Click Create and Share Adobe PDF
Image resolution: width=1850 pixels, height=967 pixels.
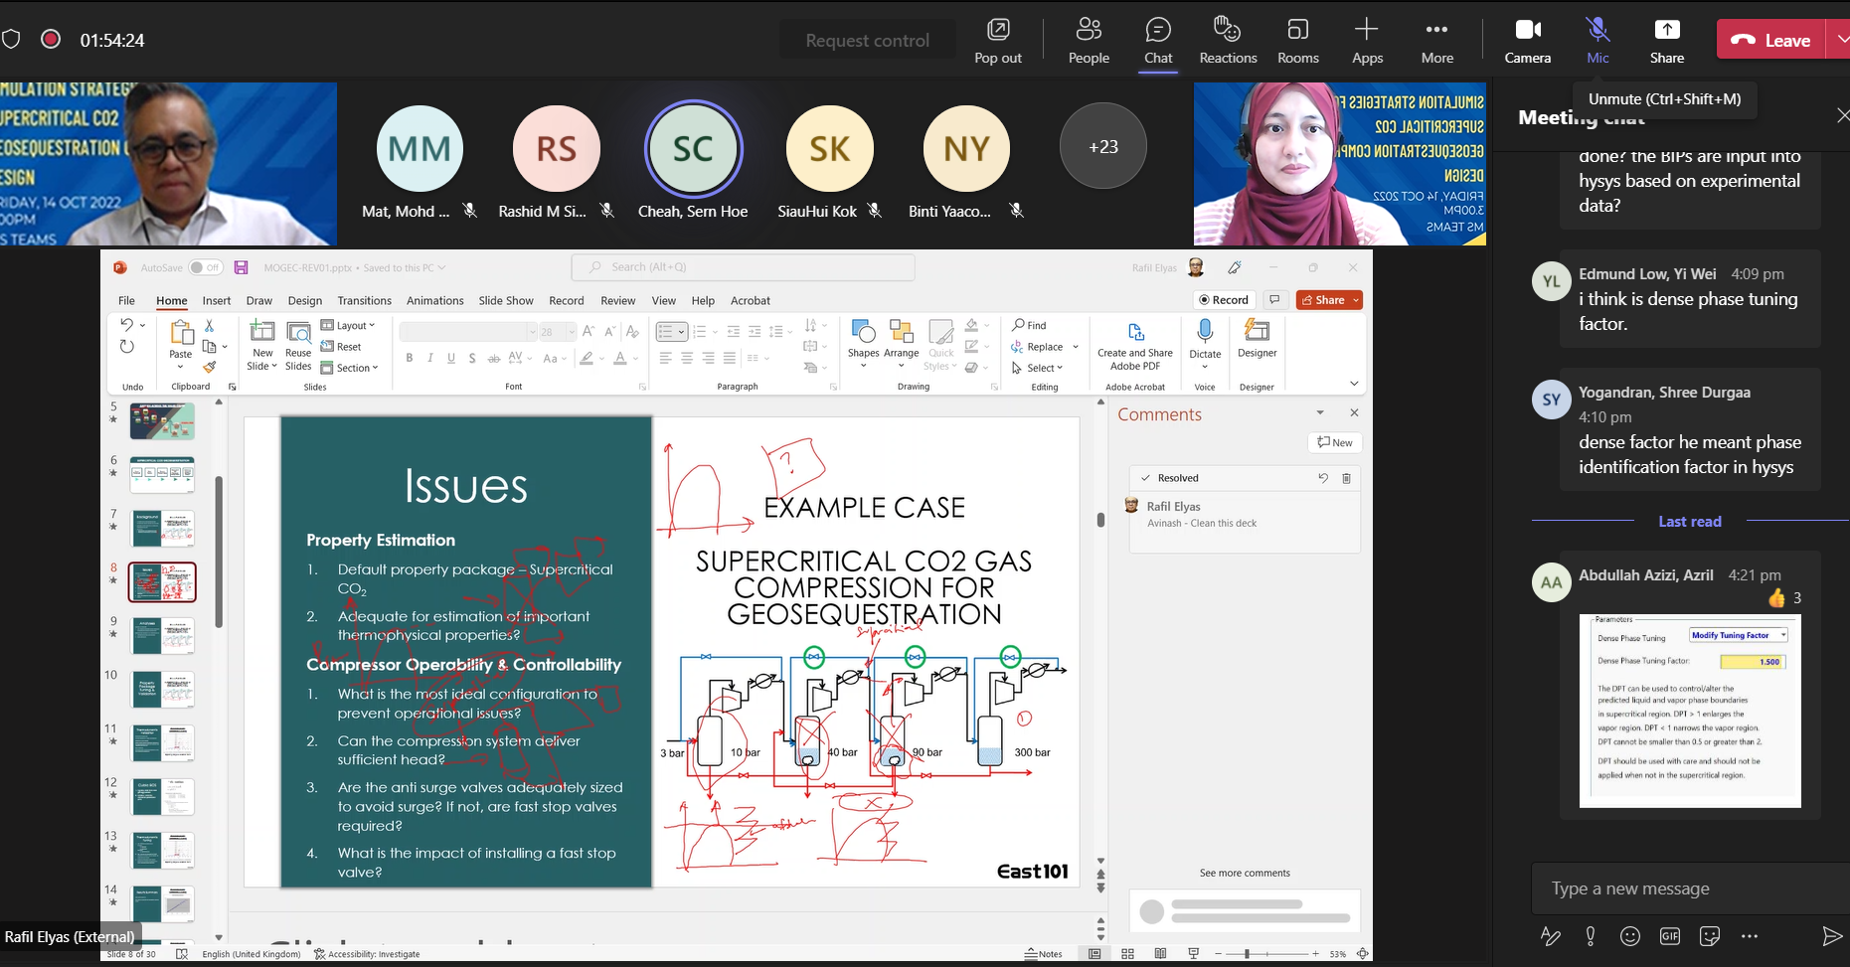1135,345
